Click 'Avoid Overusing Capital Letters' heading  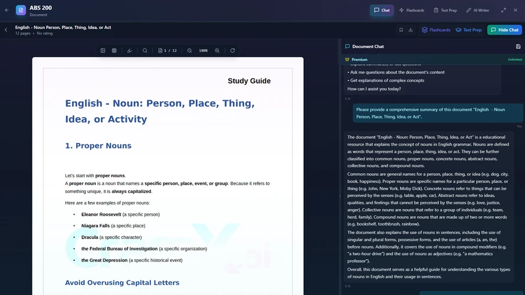pos(122,283)
